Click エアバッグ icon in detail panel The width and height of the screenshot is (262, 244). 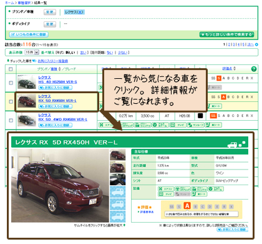point(216,189)
